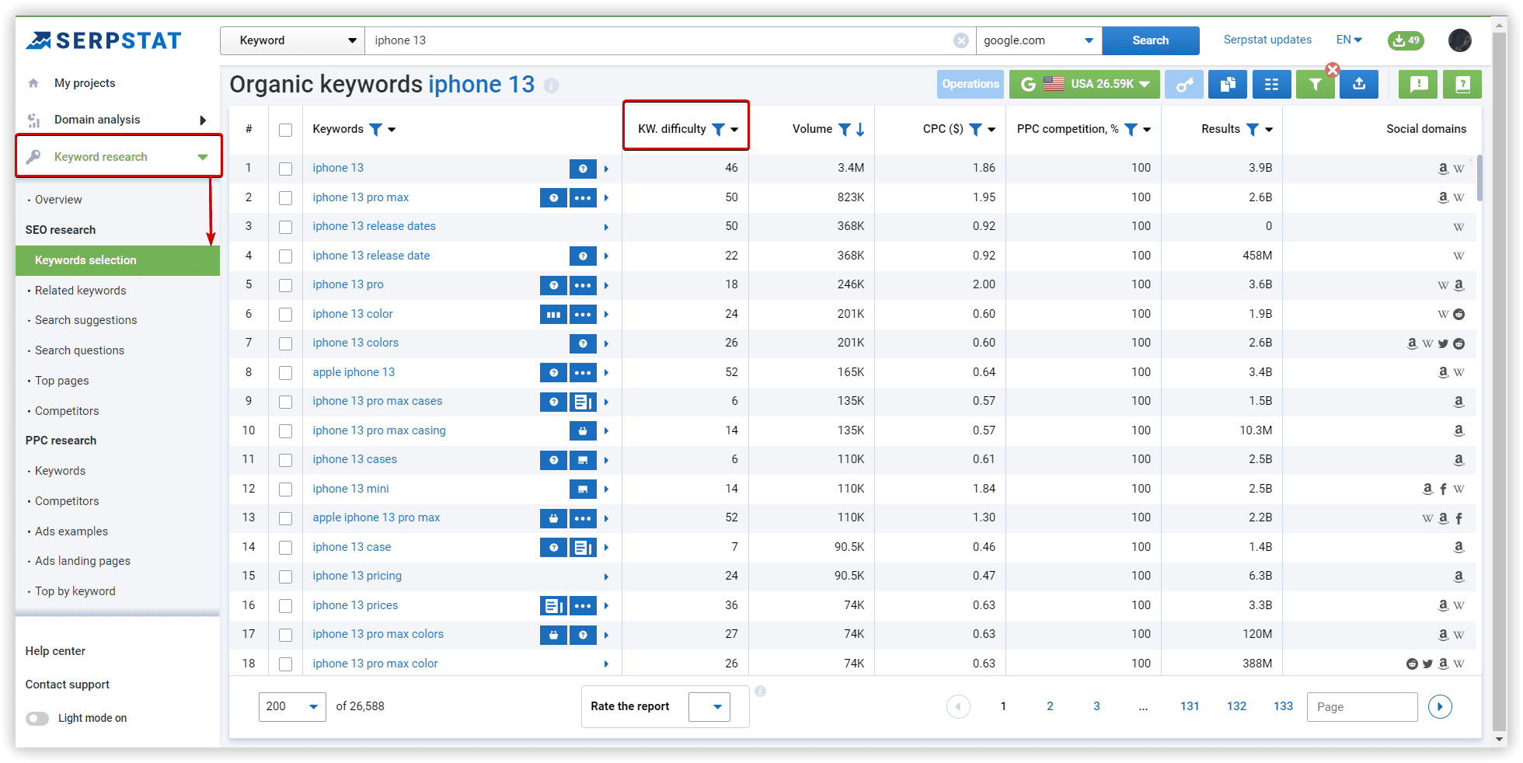Check the box for iphone 13 mini

(286, 490)
